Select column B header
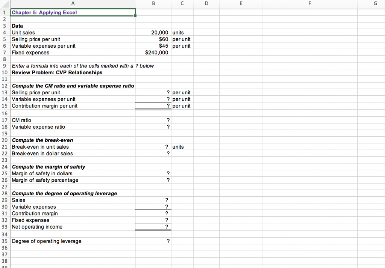Viewport: 385px width, 268px height. point(153,3)
